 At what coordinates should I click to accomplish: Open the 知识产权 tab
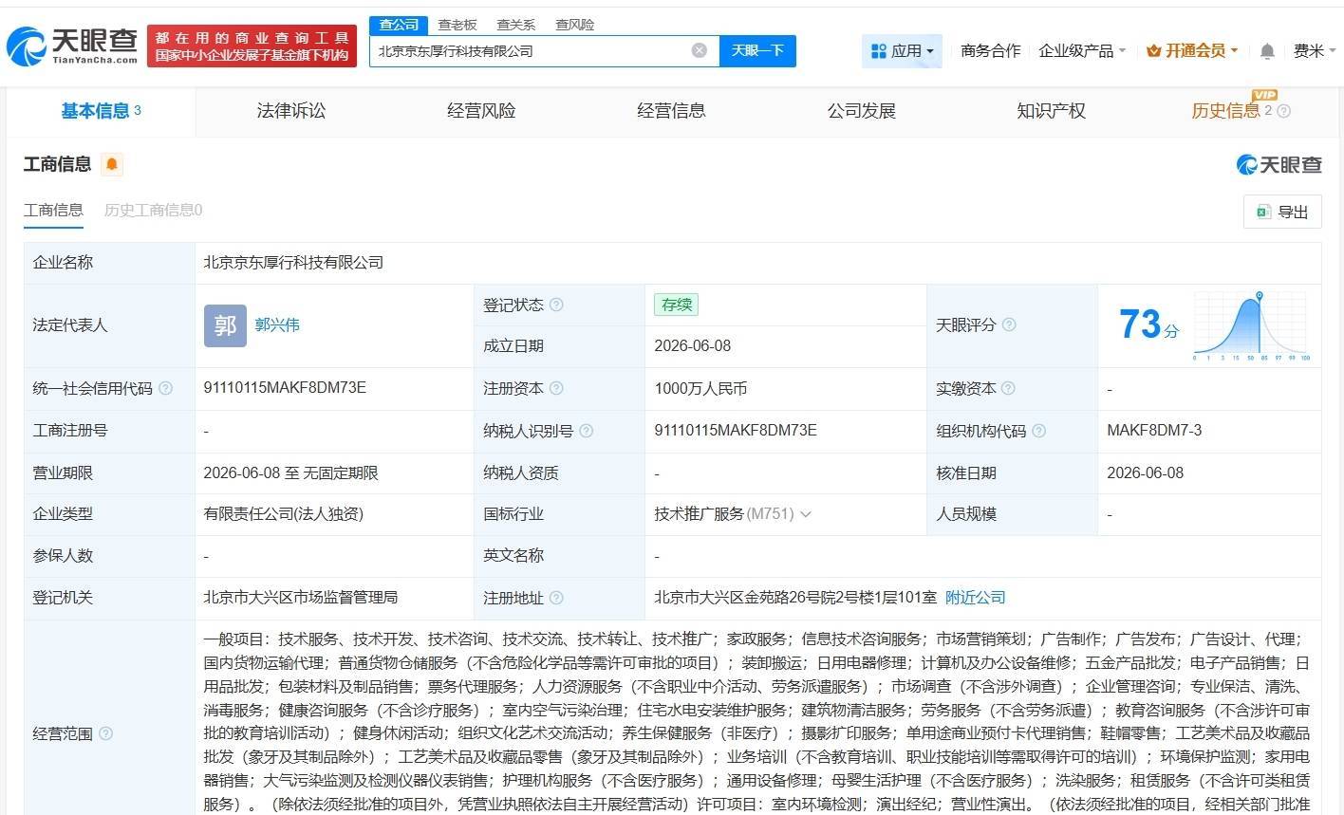click(1051, 111)
